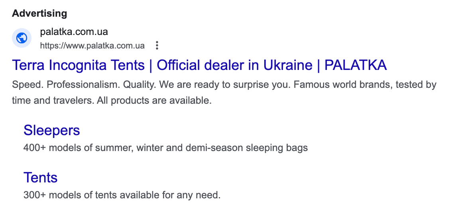Image resolution: width=456 pixels, height=217 pixels.
Task: Open the three-dot ad options menu
Action: [x=157, y=46]
